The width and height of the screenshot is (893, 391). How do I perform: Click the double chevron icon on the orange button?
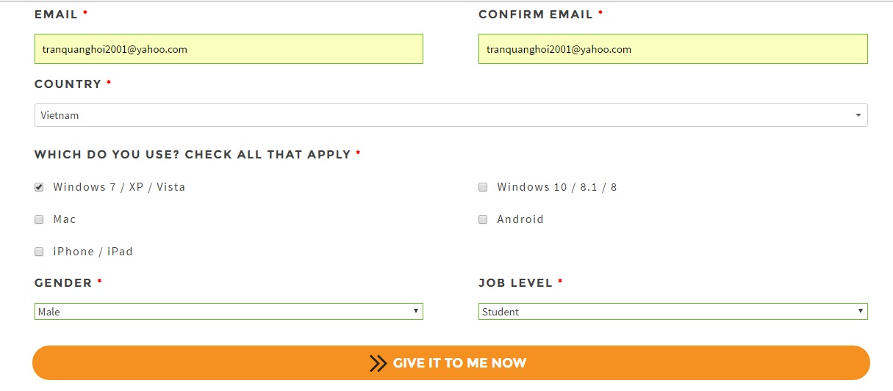(x=378, y=363)
